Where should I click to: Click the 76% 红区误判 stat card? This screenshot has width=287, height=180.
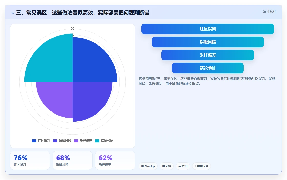pos(30,160)
